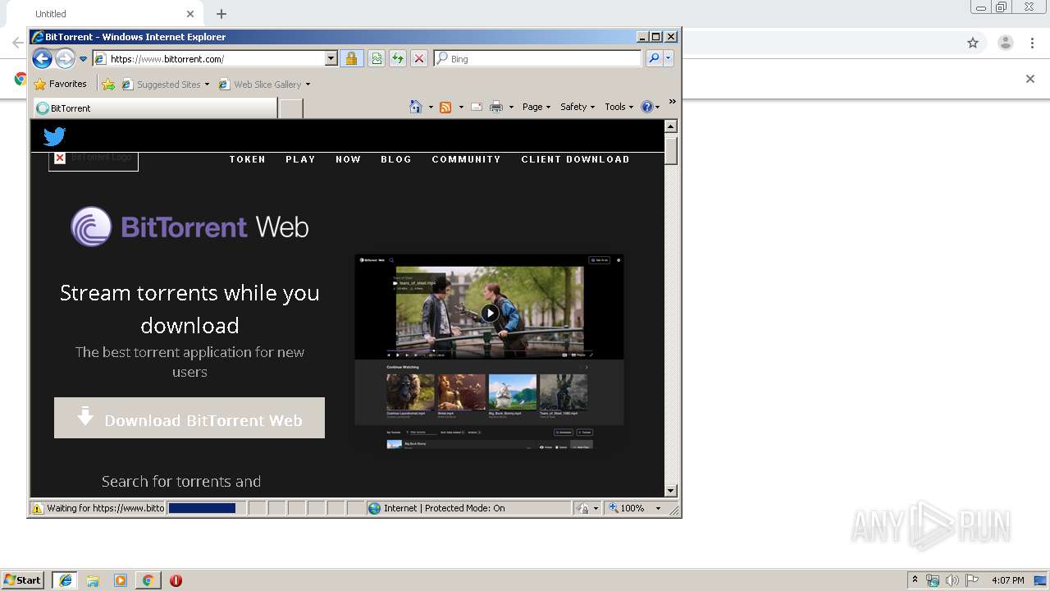Image resolution: width=1050 pixels, height=591 pixels.
Task: Stop loading with the red X button
Action: click(x=419, y=59)
